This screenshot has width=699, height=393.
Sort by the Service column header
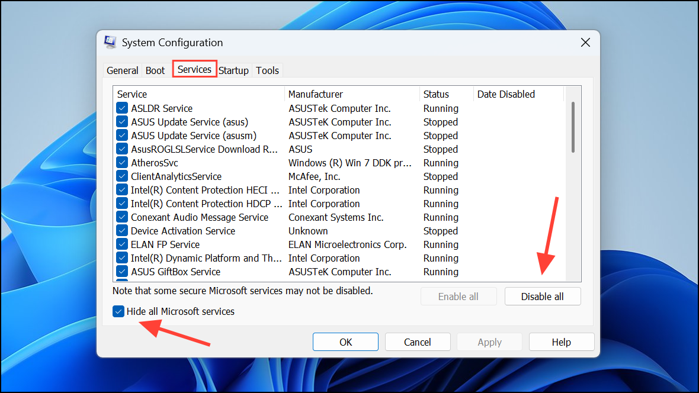(199, 94)
